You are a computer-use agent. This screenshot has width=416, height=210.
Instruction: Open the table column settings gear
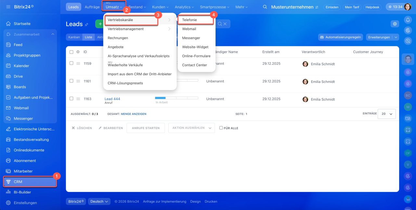click(78, 52)
